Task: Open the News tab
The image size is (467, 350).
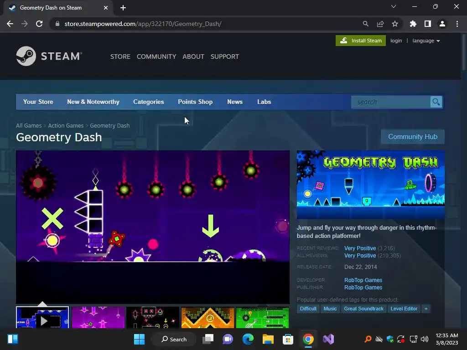Action: coord(235,102)
